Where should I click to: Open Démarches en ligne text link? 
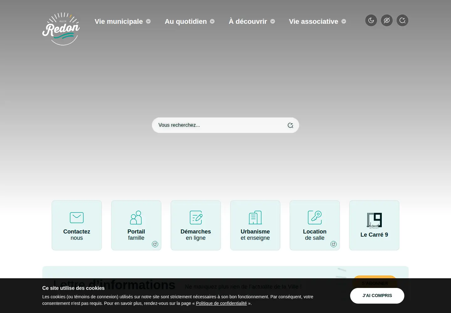point(196,235)
